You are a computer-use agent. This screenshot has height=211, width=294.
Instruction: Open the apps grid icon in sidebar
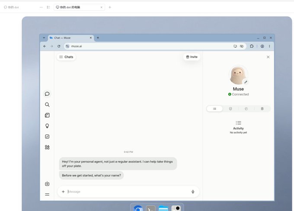point(47,147)
